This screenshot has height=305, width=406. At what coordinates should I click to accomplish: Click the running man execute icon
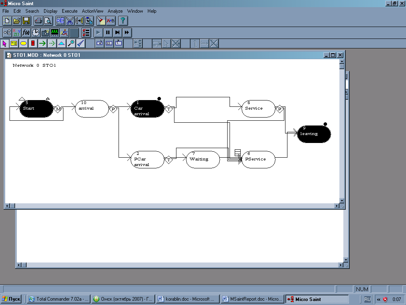pos(64,33)
